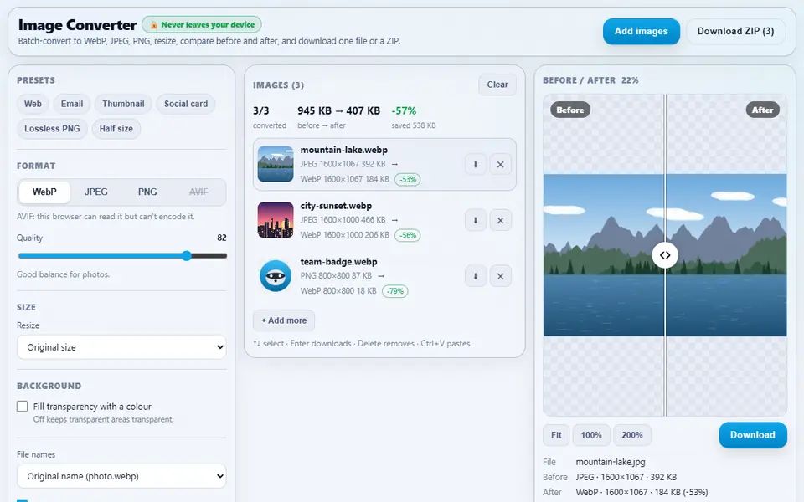Choose the WebP format tab
The image size is (804, 502).
[44, 192]
